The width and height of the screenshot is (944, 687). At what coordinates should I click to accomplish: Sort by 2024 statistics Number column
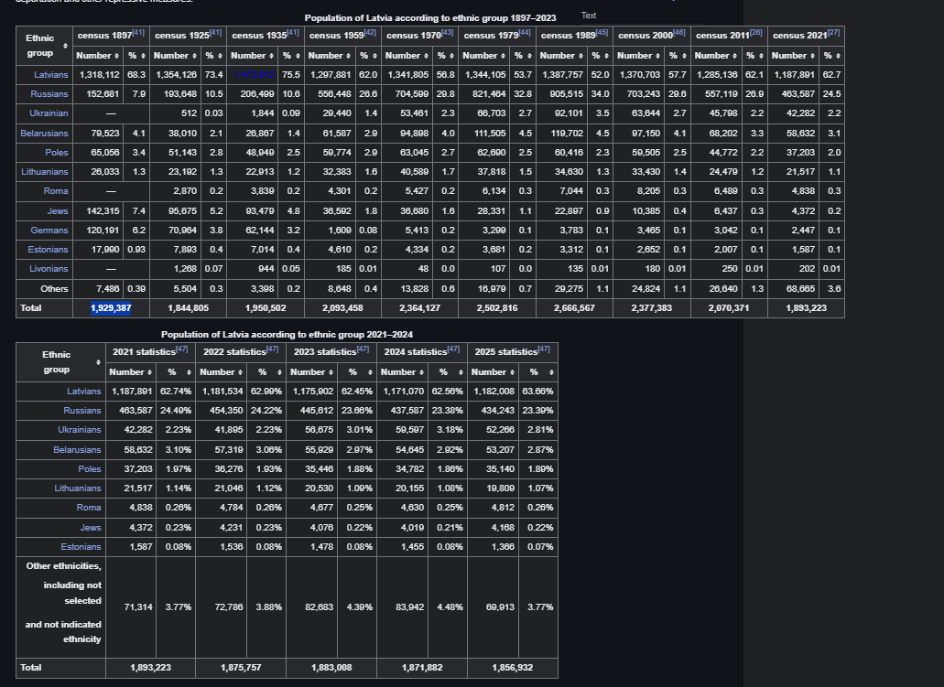tap(402, 371)
